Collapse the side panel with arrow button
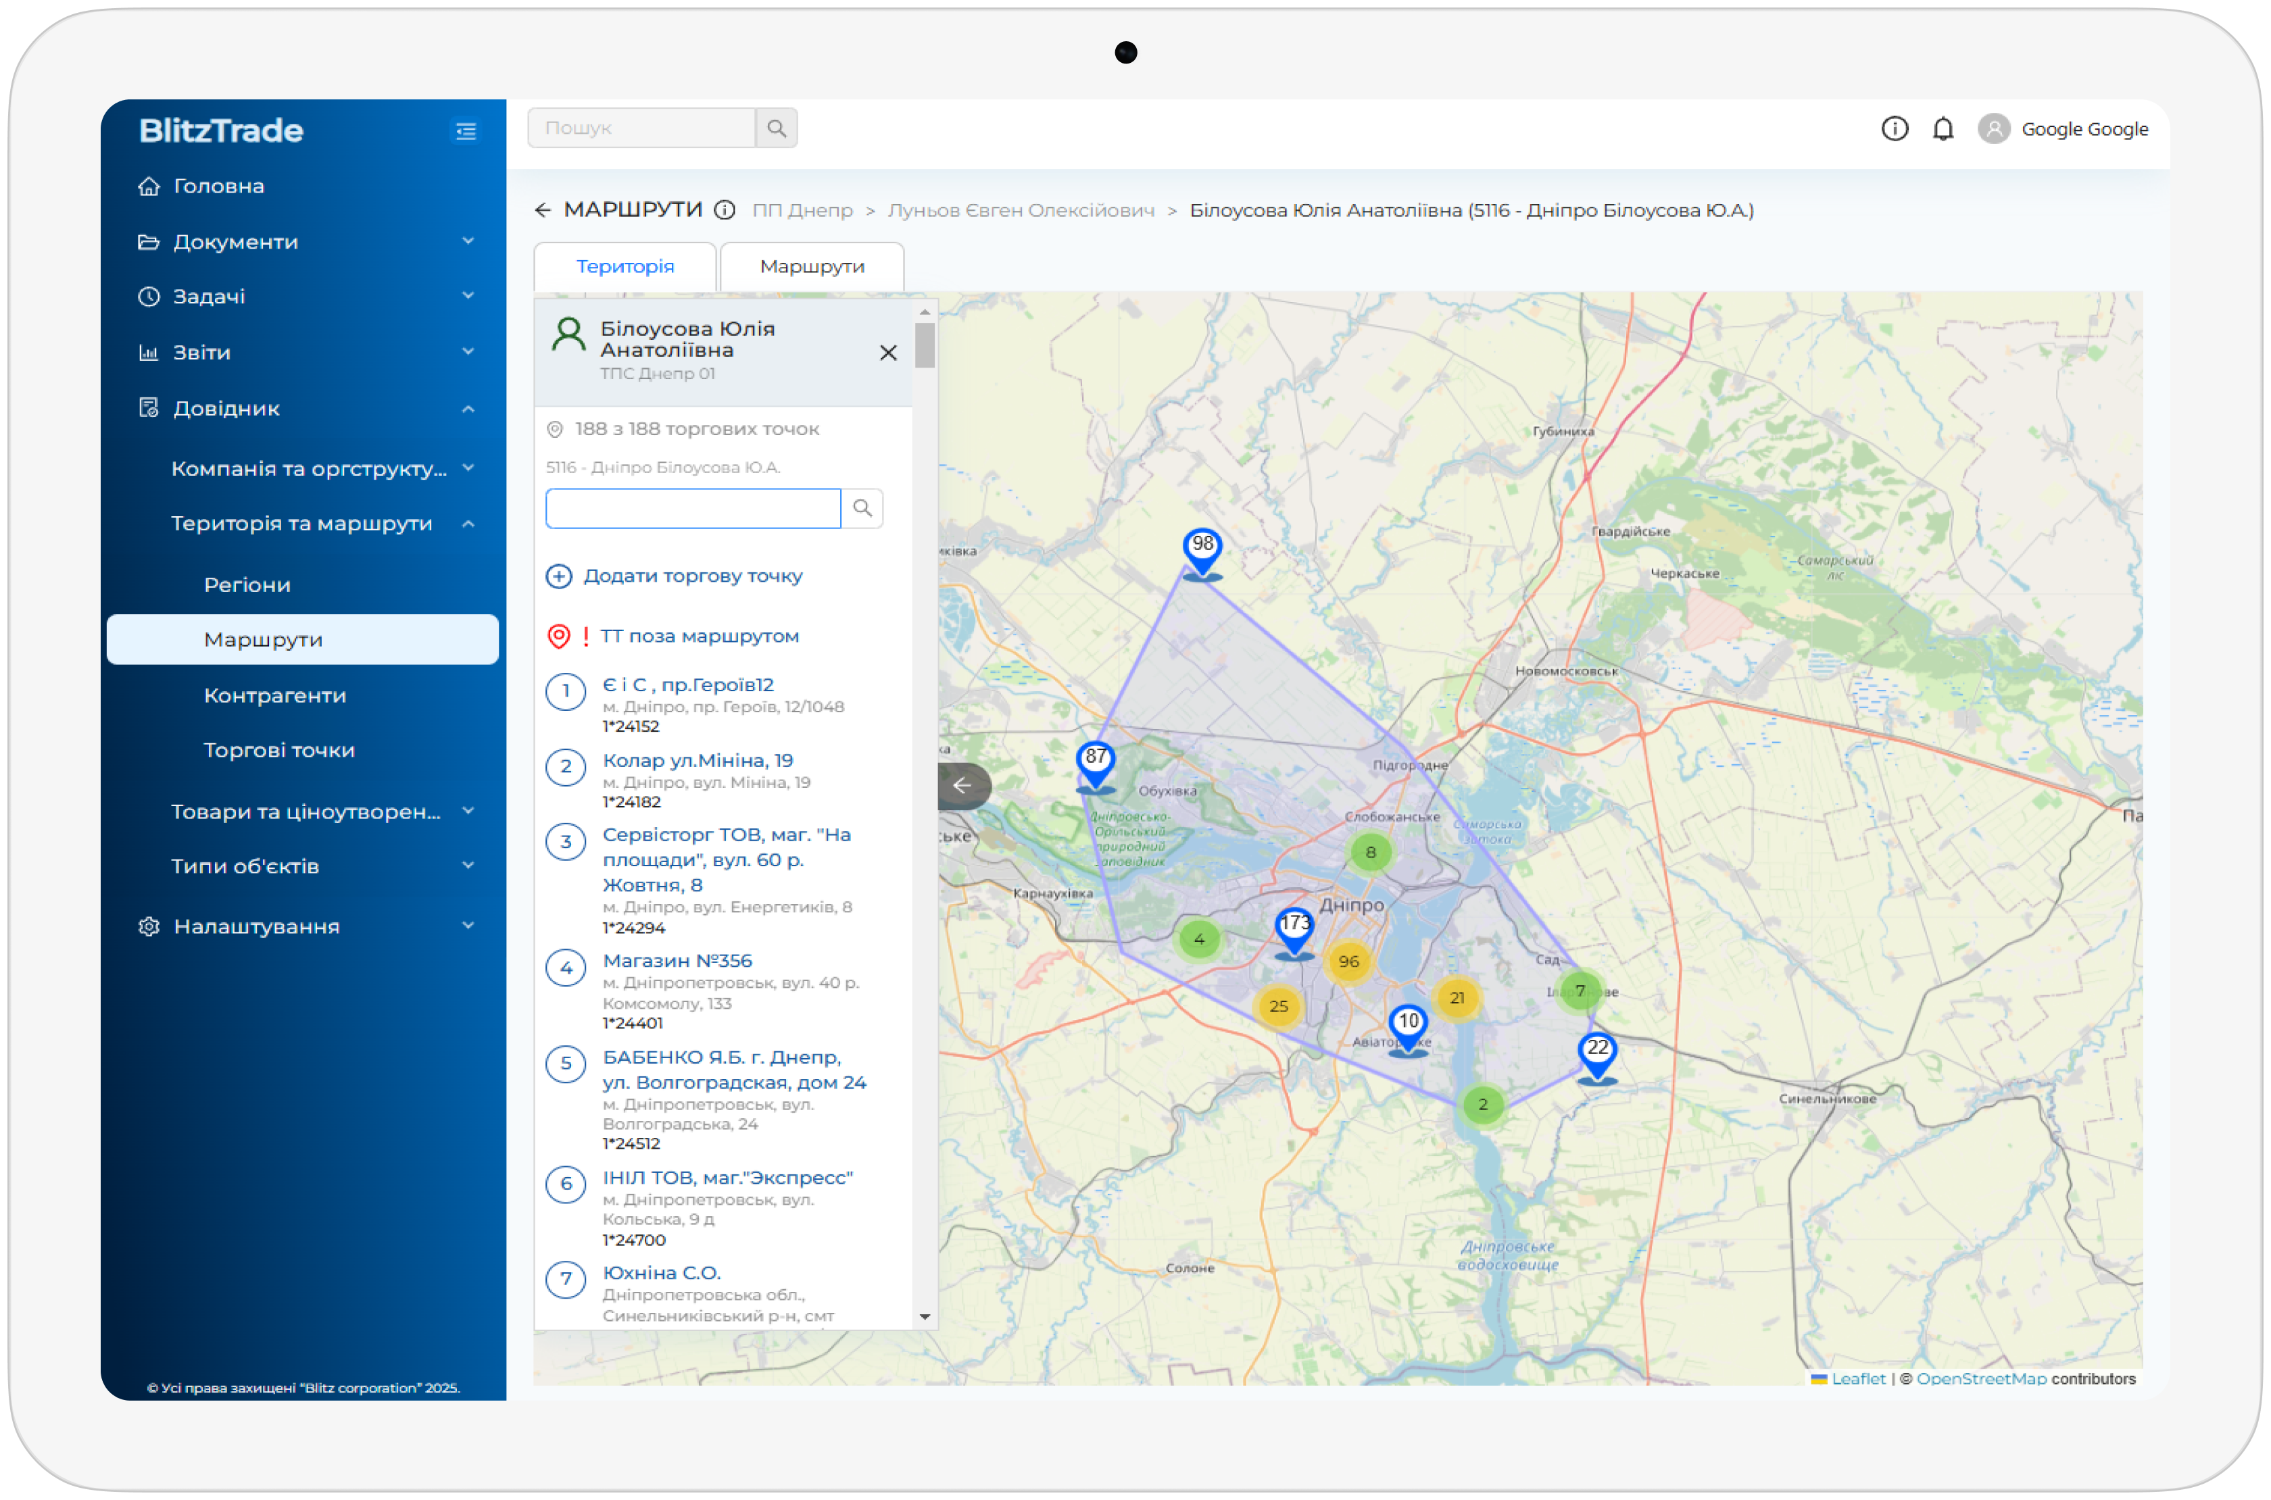This screenshot has width=2271, height=1500. click(962, 785)
